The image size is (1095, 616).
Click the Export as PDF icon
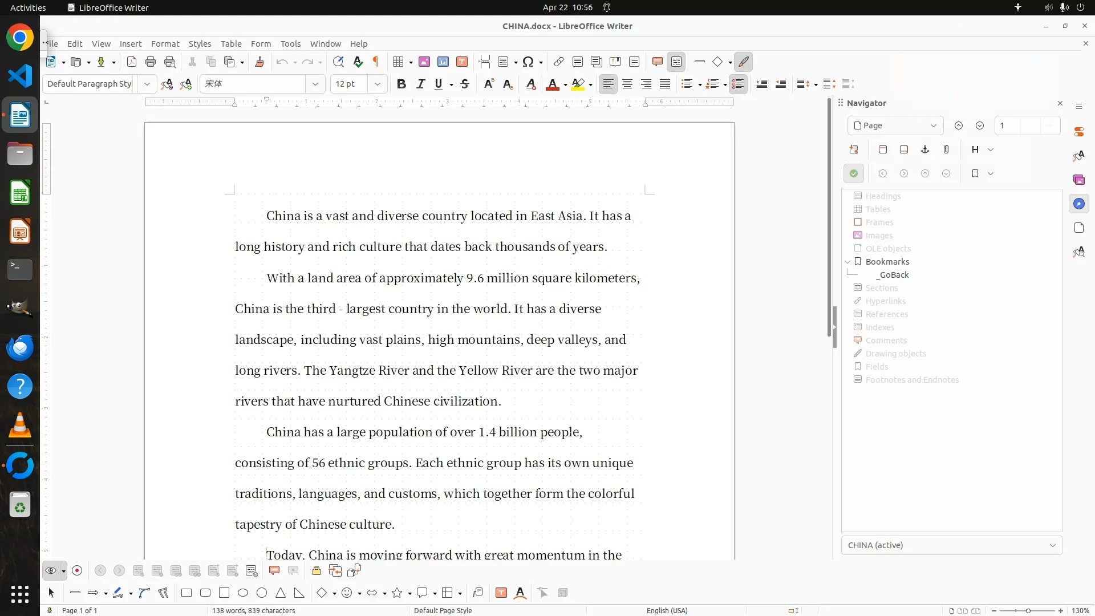pos(132,62)
